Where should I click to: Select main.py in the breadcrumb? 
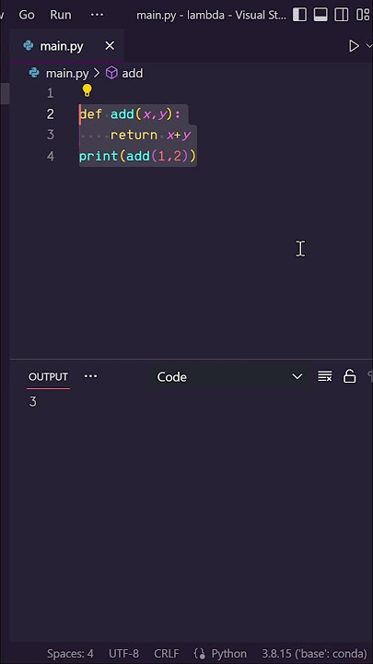[x=67, y=73]
